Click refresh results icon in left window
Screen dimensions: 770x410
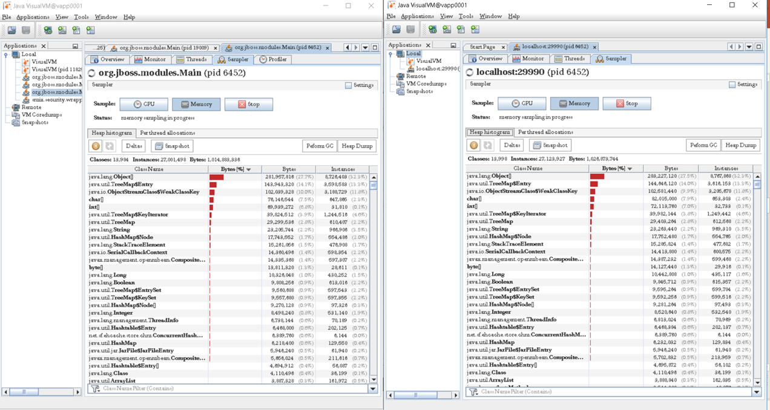[x=110, y=146]
